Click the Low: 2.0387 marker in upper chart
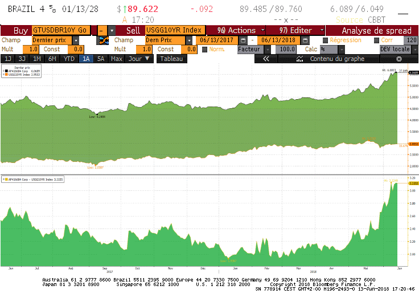Screen dimensions: 419x302 [x=96, y=168]
